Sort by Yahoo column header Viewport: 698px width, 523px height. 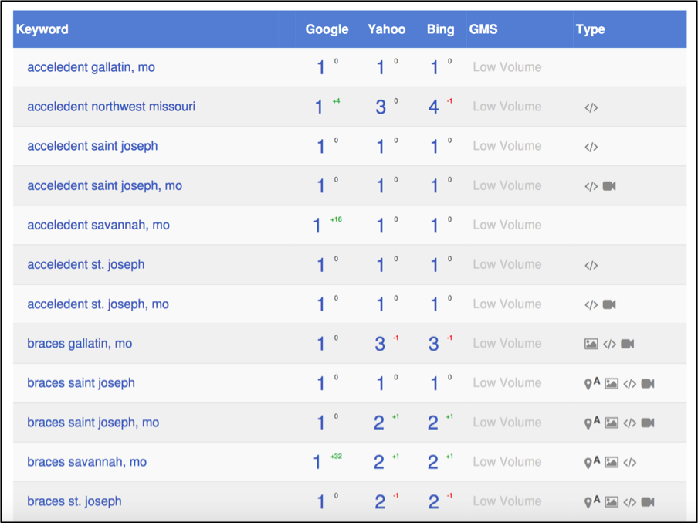386,29
